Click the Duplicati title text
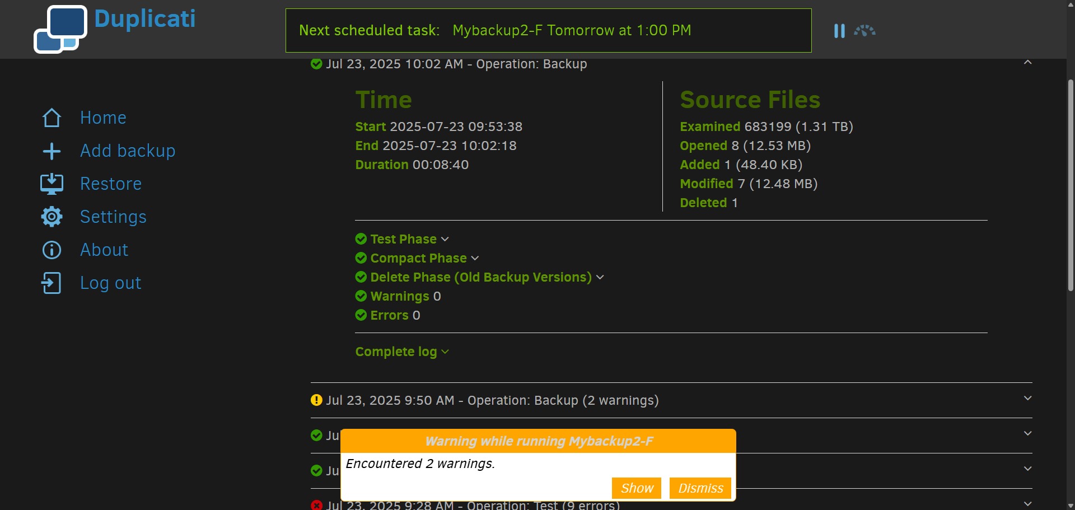 point(145,18)
